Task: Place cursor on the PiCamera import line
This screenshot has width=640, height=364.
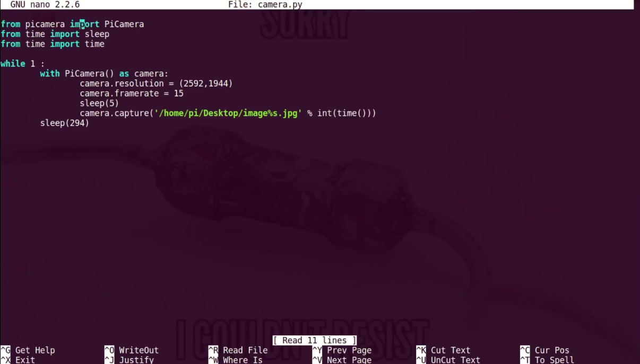Action: pyautogui.click(x=72, y=24)
